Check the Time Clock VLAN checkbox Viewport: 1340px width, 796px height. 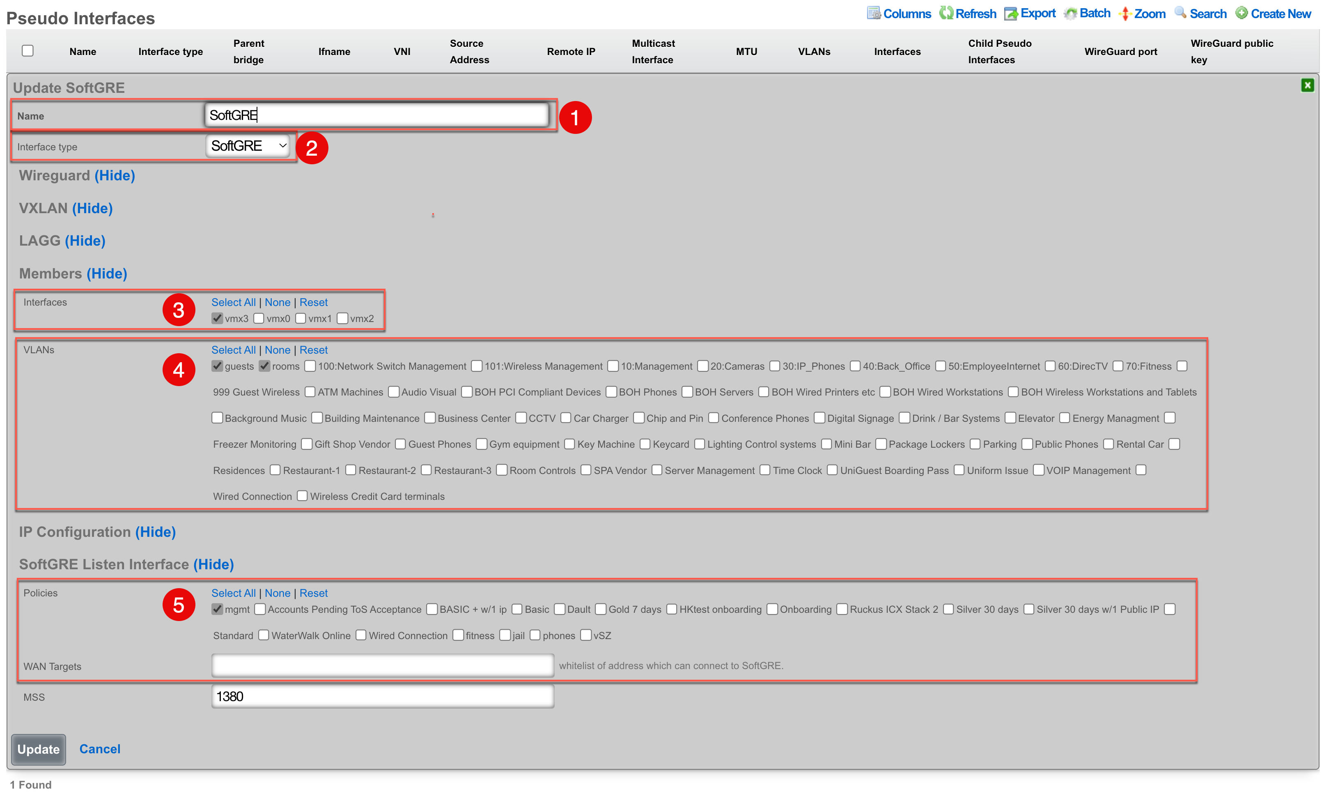pos(765,470)
